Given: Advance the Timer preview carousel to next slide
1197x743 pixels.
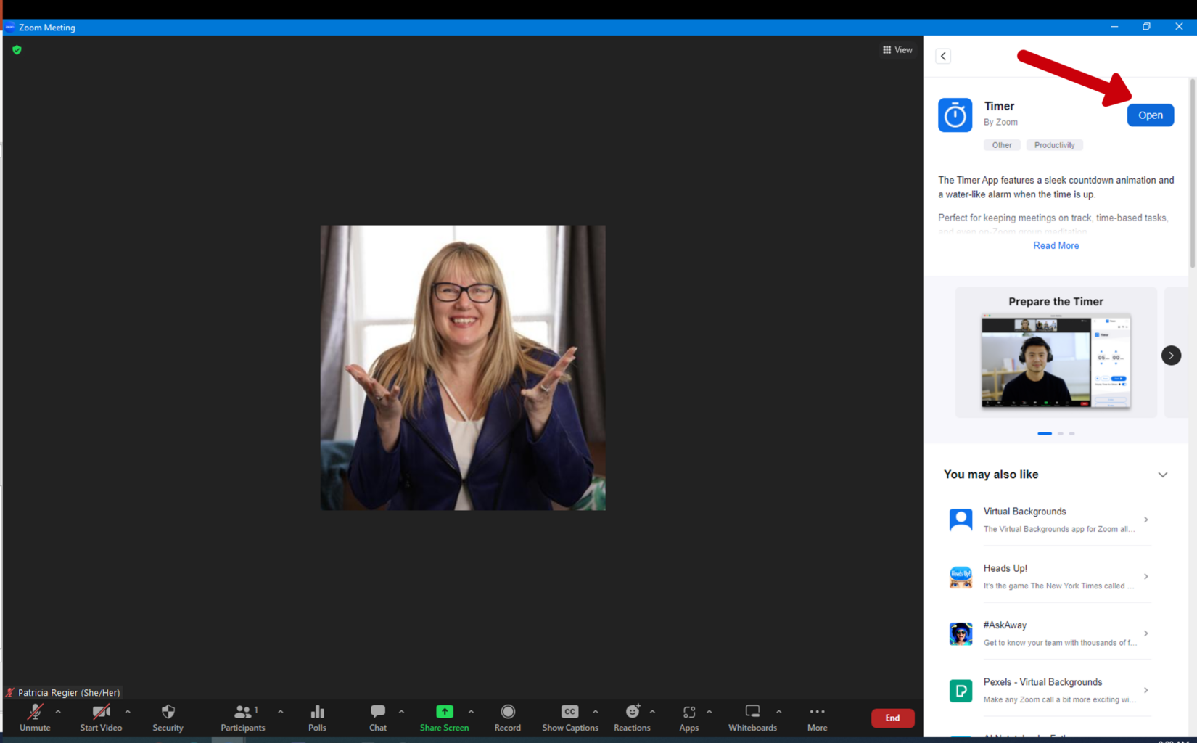Looking at the screenshot, I should pyautogui.click(x=1171, y=356).
